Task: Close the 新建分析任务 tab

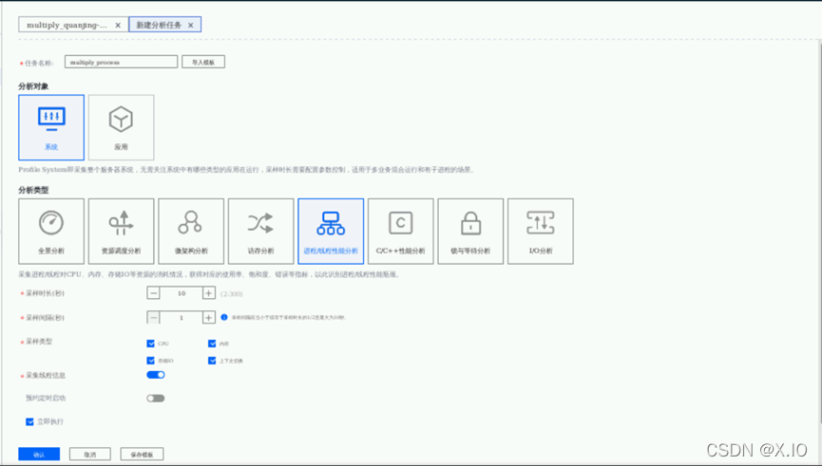Action: [190, 25]
